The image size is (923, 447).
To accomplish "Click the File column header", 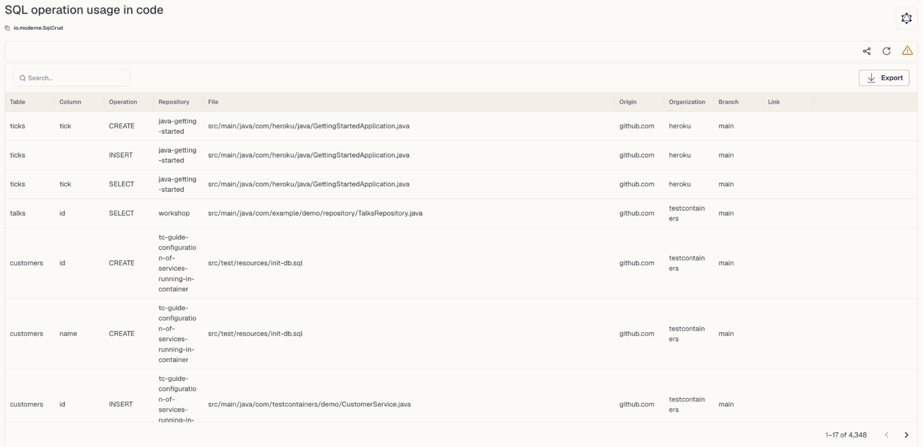I will [x=213, y=102].
